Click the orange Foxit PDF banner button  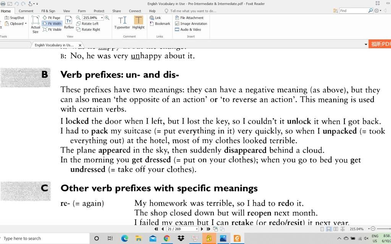tap(380, 44)
